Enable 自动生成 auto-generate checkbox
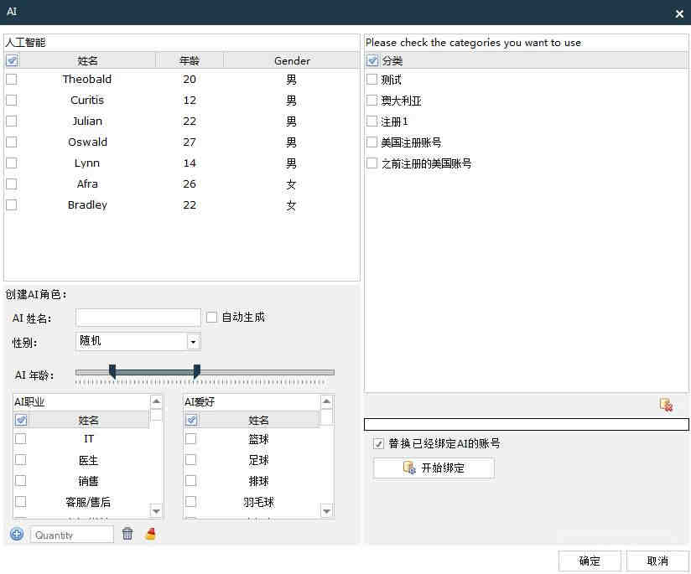Screen dimensions: 691x574 point(211,318)
